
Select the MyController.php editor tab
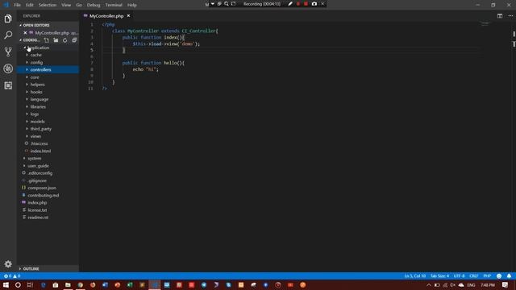click(106, 16)
